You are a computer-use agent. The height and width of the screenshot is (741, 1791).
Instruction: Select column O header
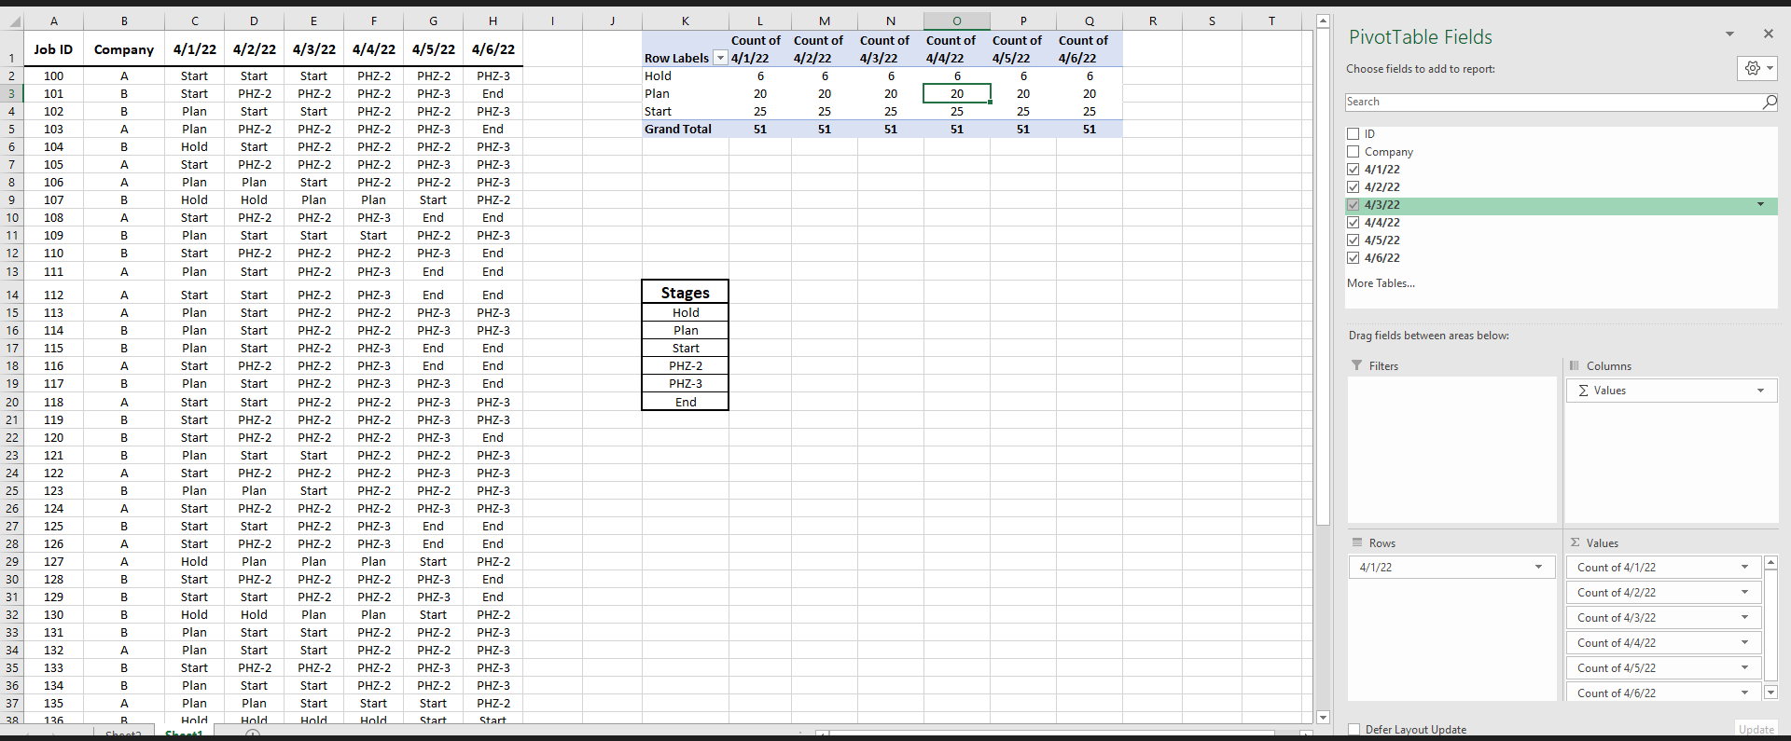(957, 21)
